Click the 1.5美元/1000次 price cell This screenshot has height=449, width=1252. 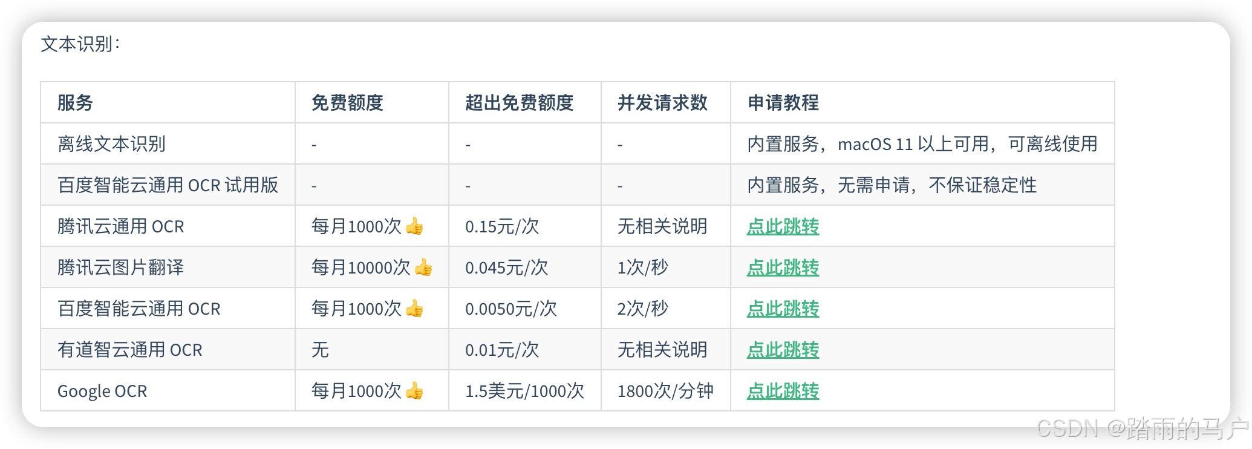tap(524, 391)
